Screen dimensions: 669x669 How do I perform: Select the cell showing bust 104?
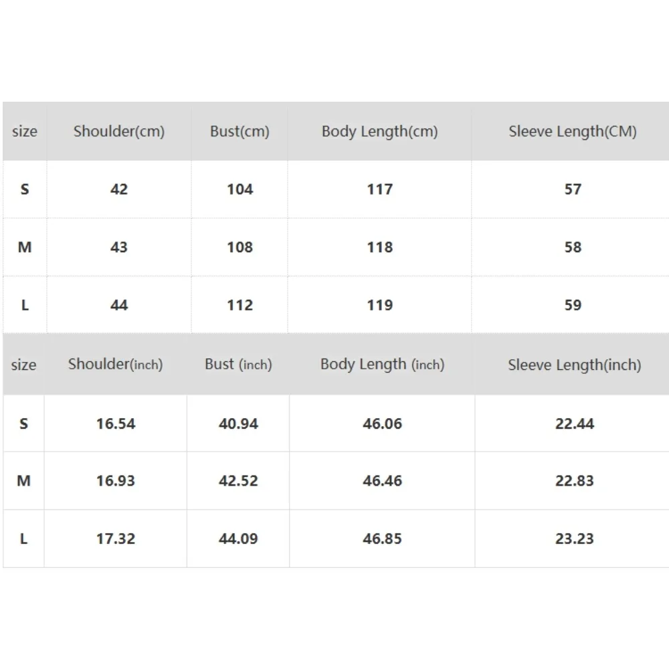240,189
